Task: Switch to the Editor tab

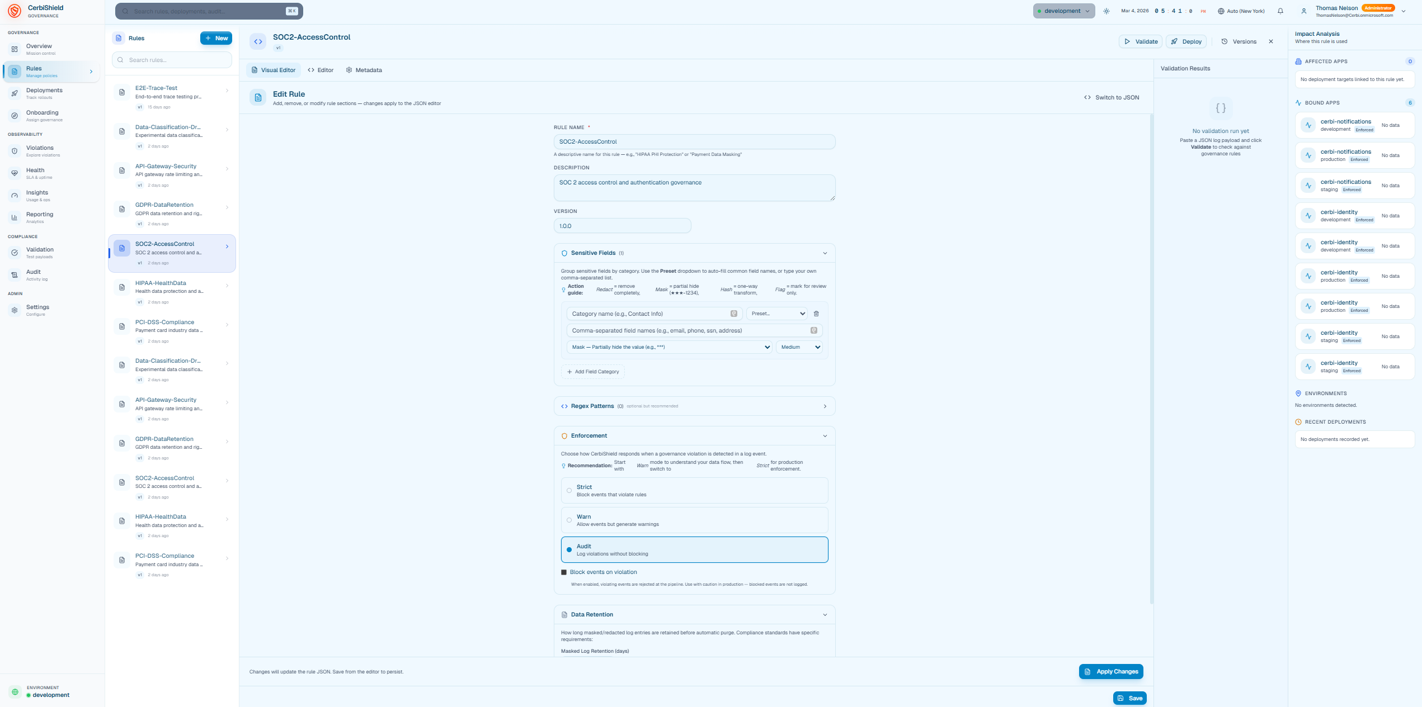Action: (x=321, y=70)
